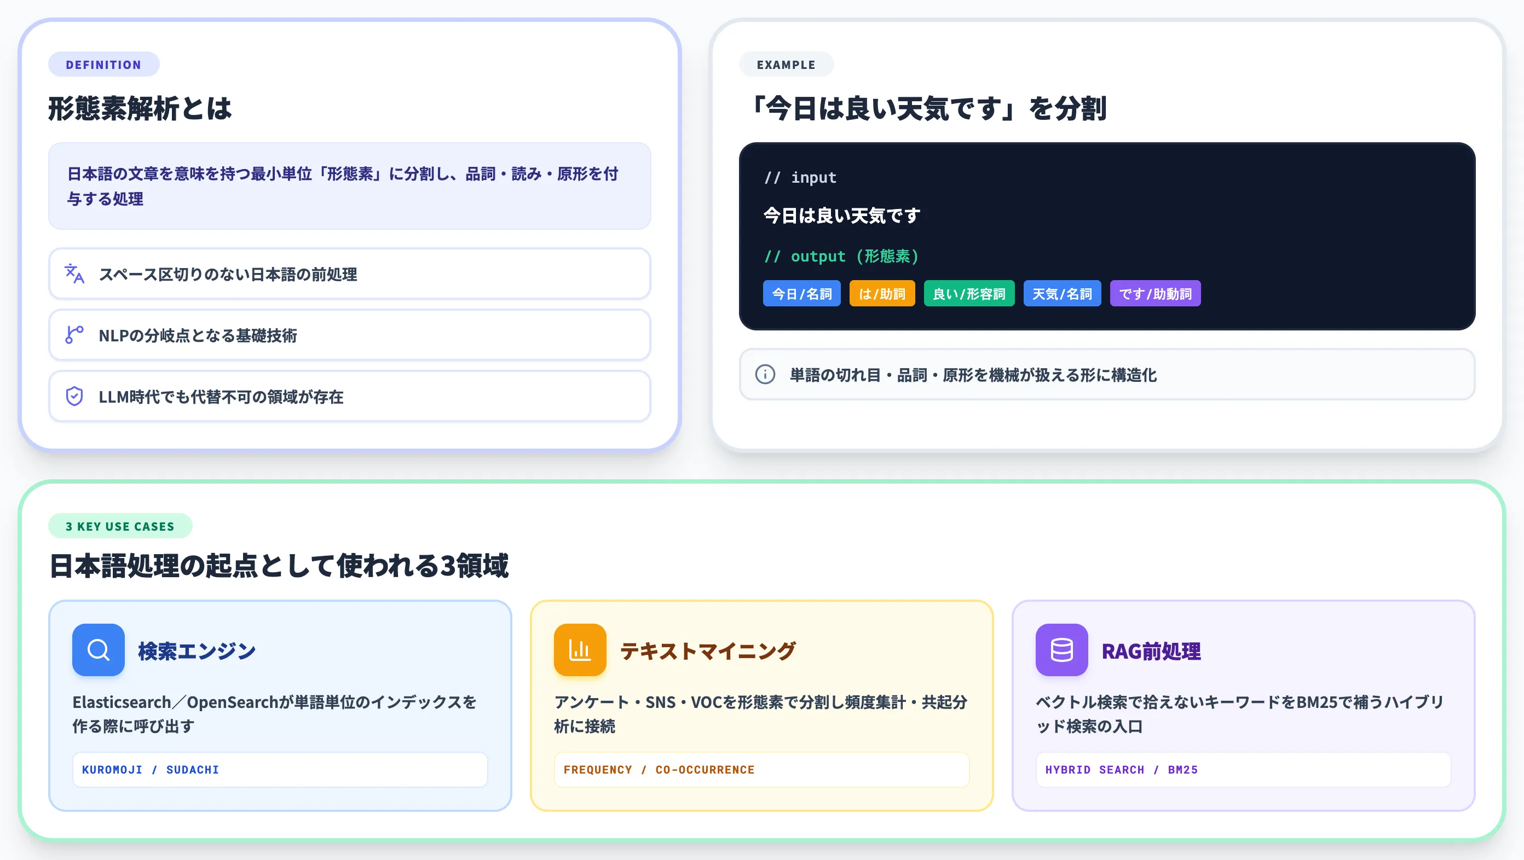Viewport: 1524px width, 860px height.
Task: Click the row スペース区切りのない日本語の前処理
Action: (x=350, y=274)
